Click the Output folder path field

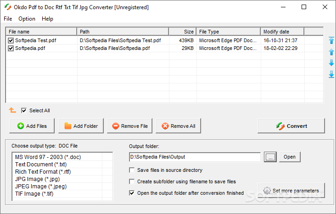tap(195, 157)
